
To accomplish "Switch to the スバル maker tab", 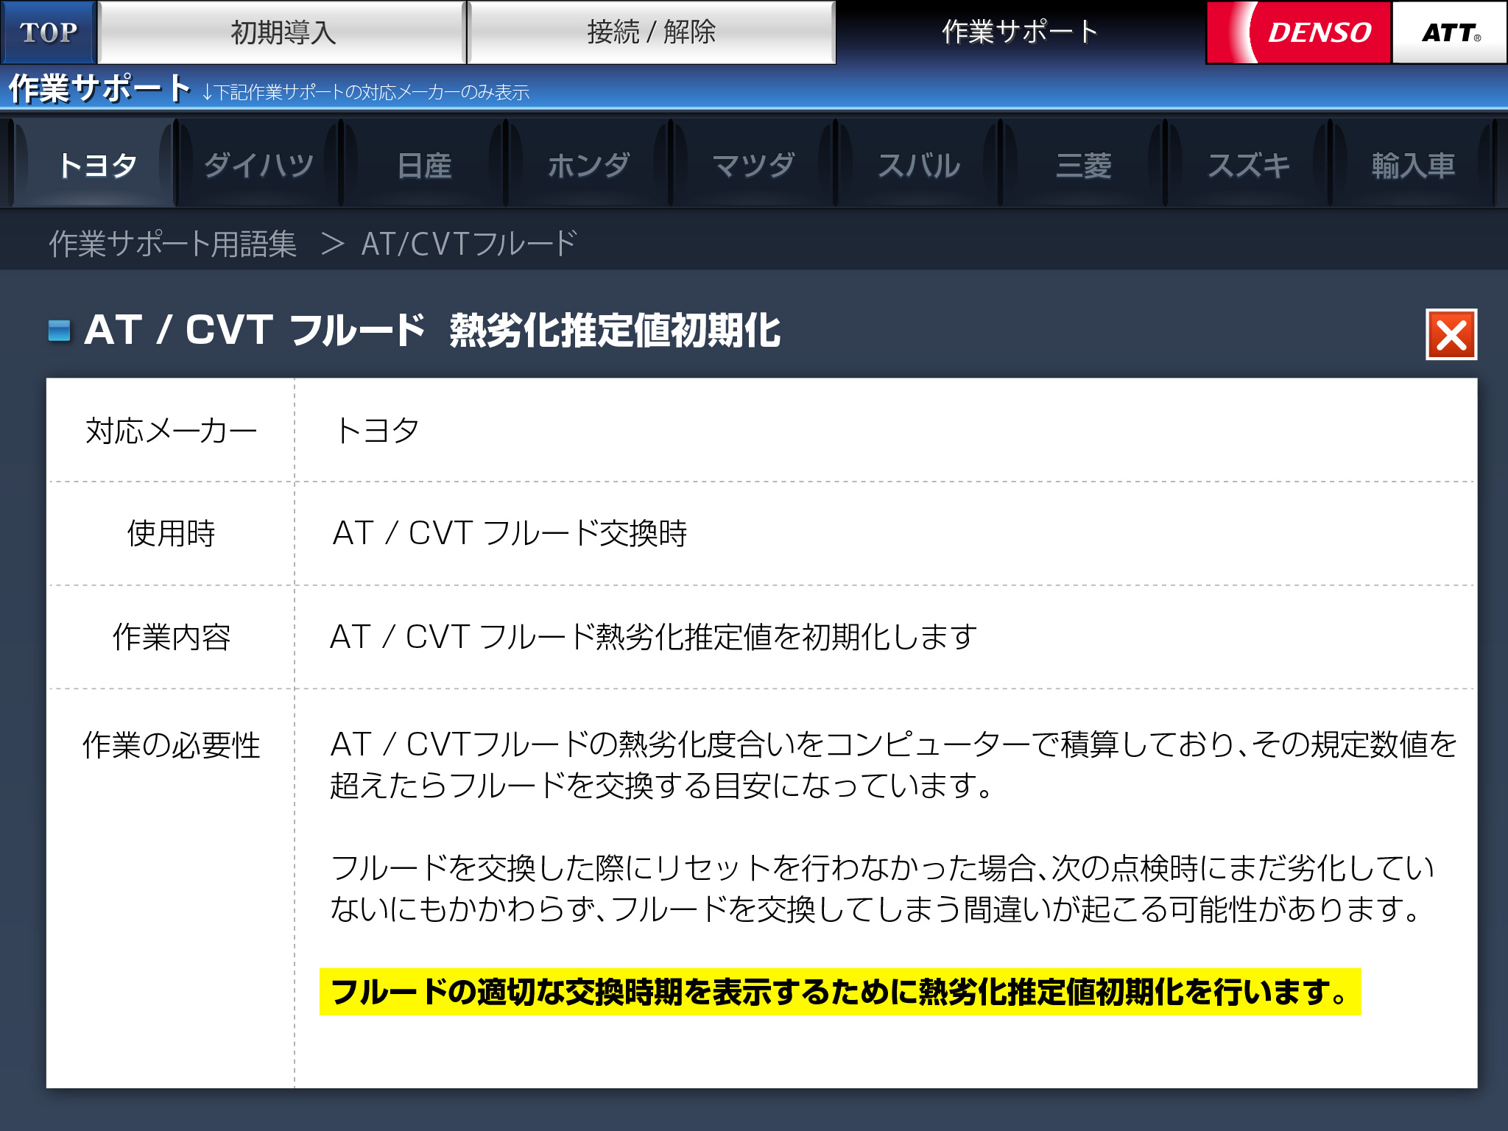I will point(919,165).
